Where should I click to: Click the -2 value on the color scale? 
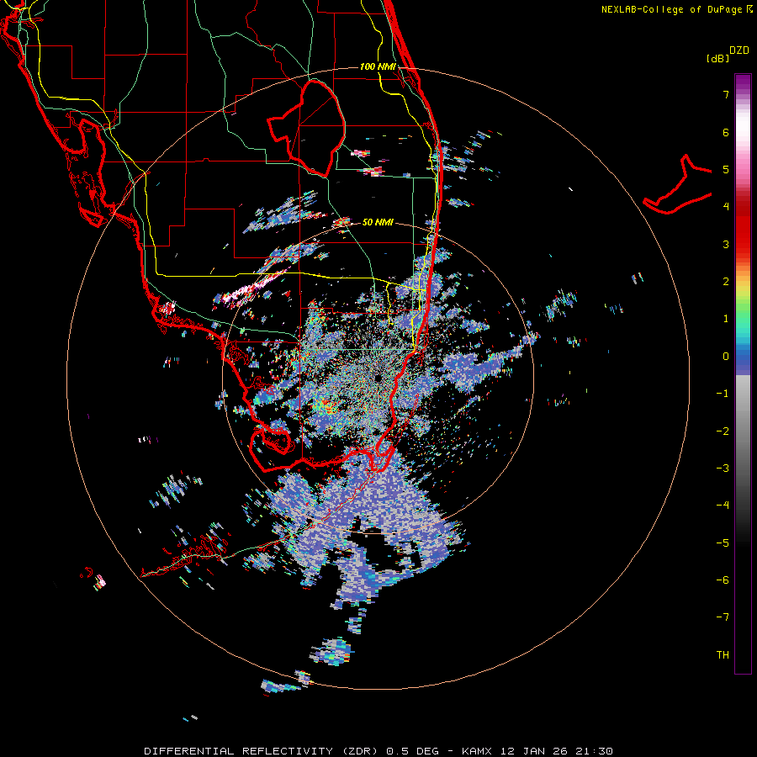point(723,431)
